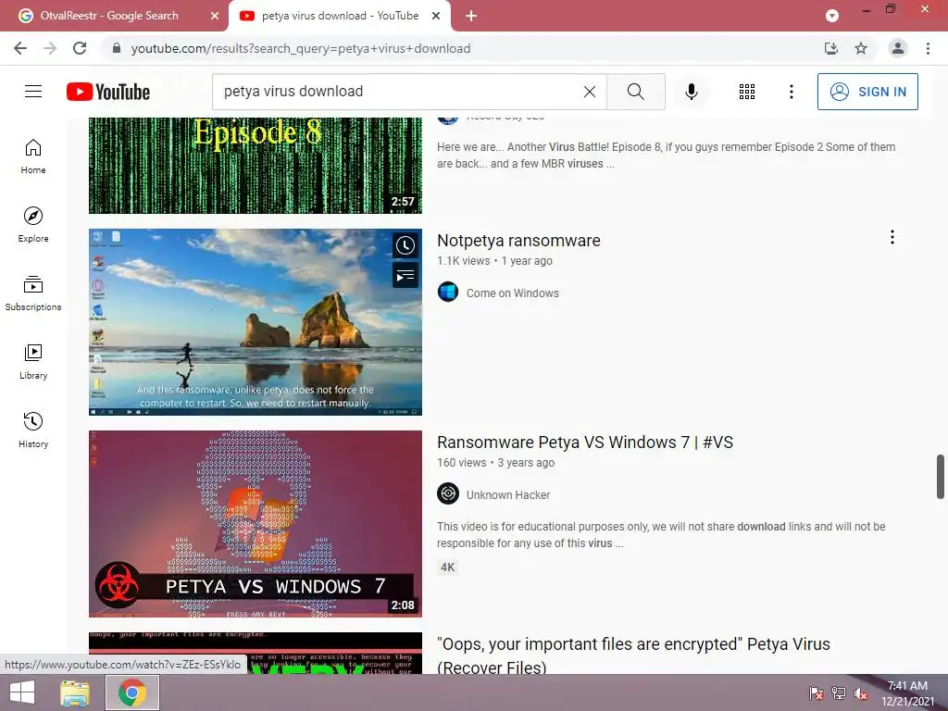Click the SIGN IN button
Viewport: 948px width, 711px height.
pyautogui.click(x=867, y=92)
